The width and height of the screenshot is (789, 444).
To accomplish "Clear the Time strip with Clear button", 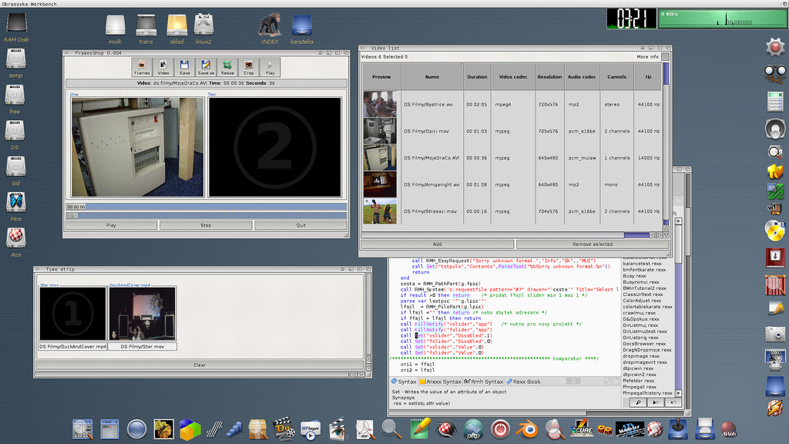I will tap(199, 365).
